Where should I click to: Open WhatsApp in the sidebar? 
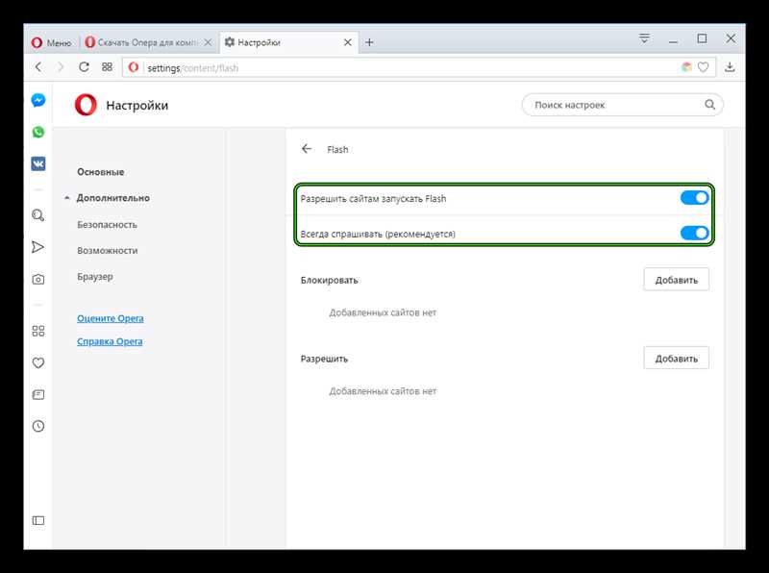point(38,132)
